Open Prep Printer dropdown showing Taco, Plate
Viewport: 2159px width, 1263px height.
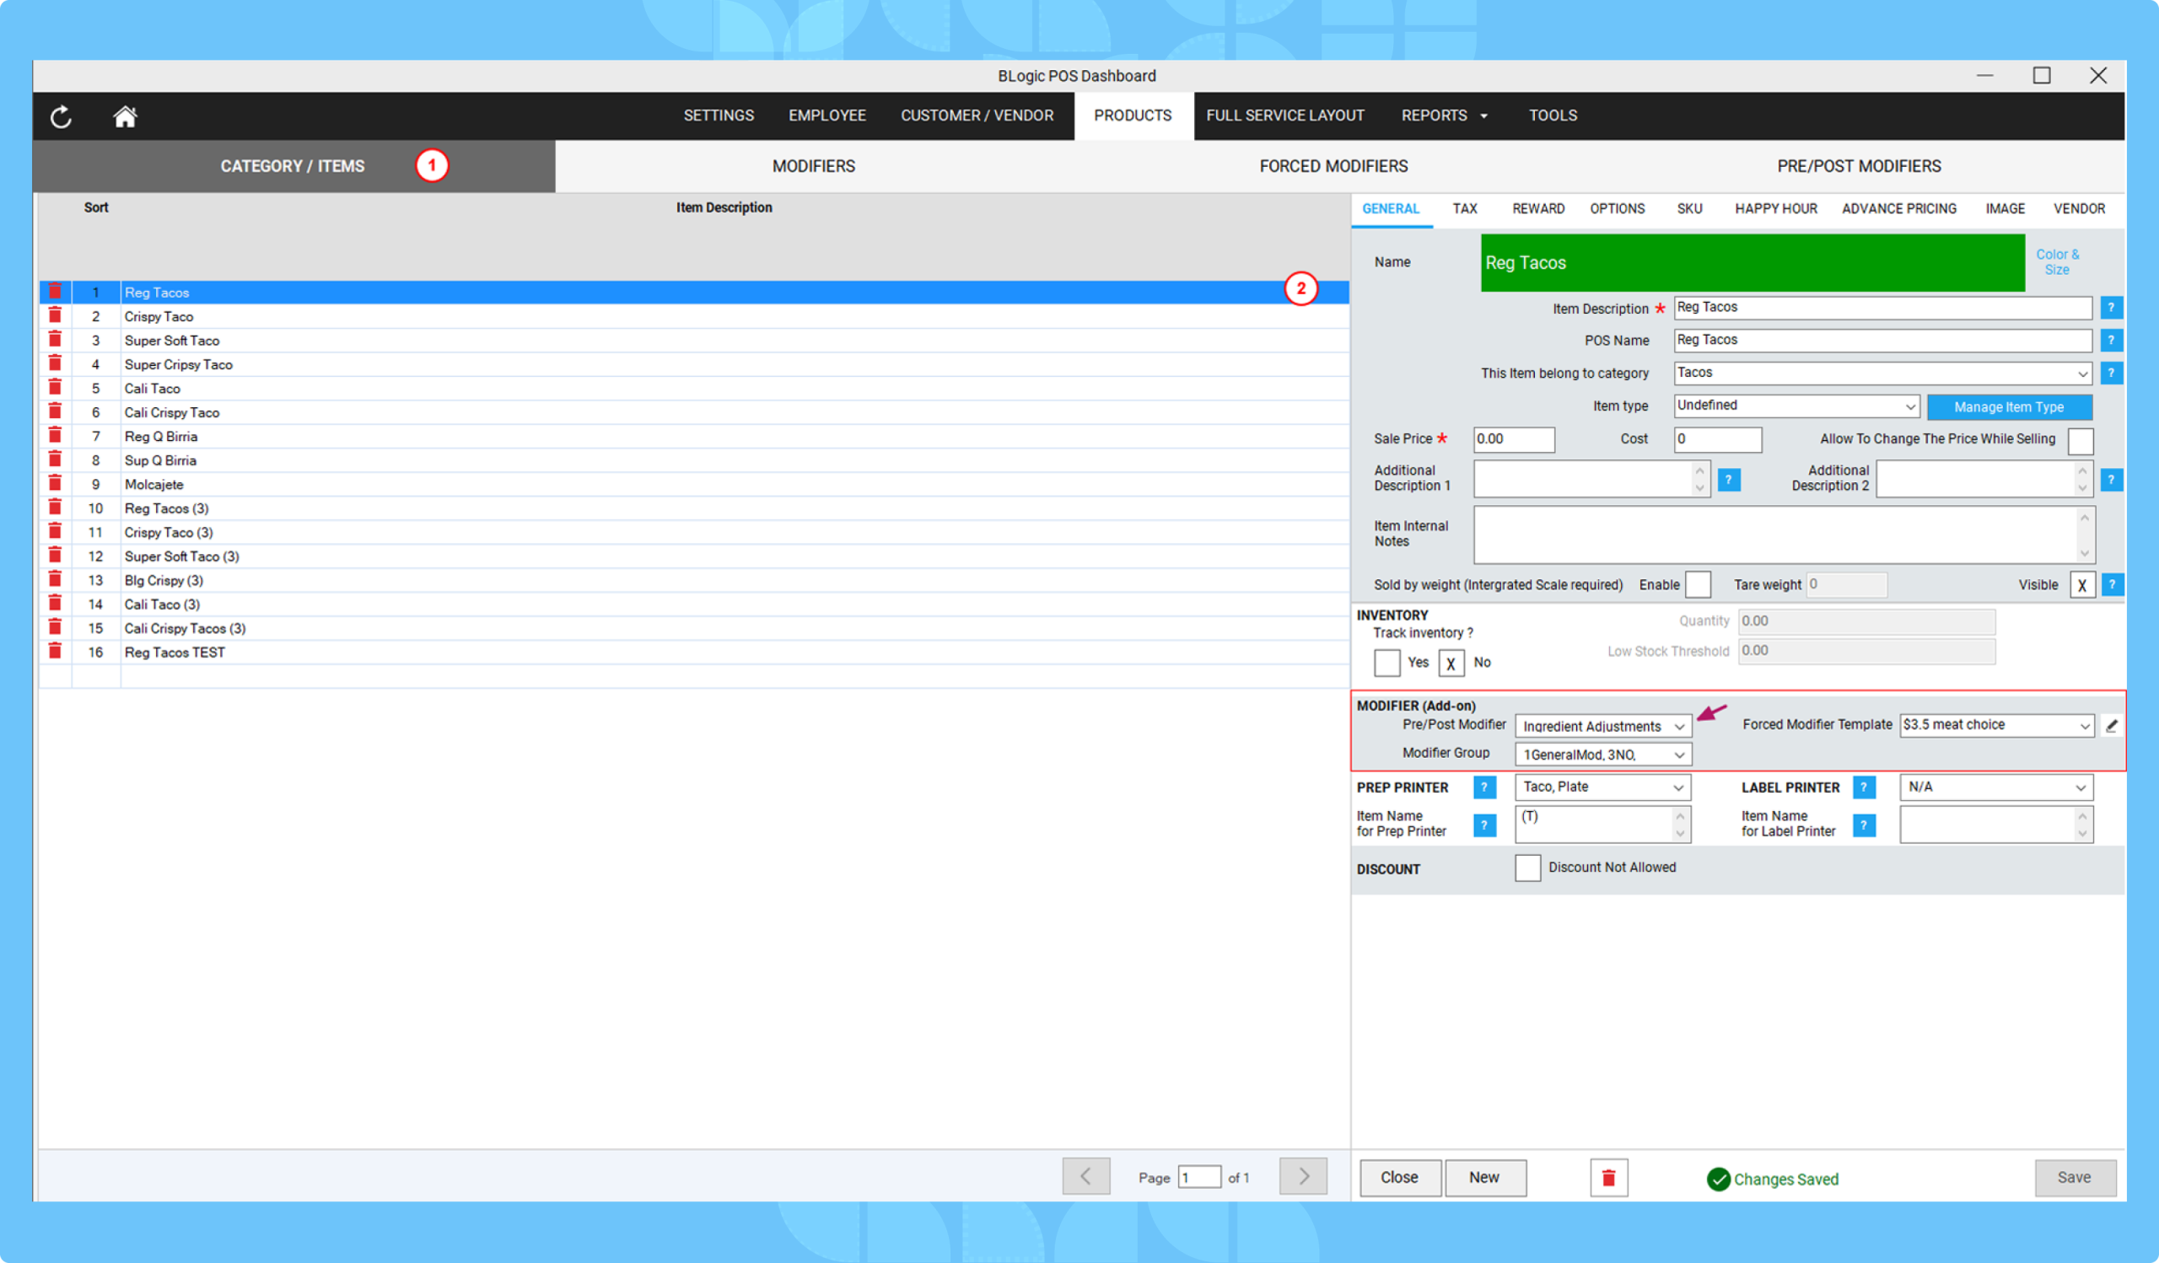1602,787
